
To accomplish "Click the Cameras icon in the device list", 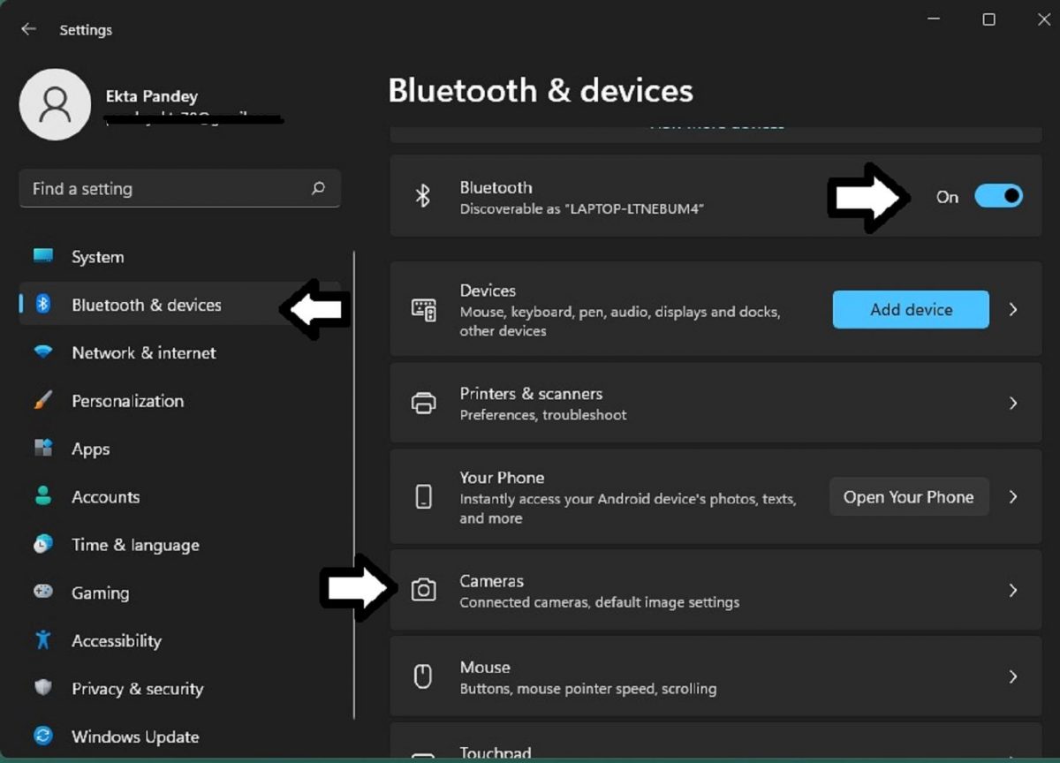I will pos(423,590).
